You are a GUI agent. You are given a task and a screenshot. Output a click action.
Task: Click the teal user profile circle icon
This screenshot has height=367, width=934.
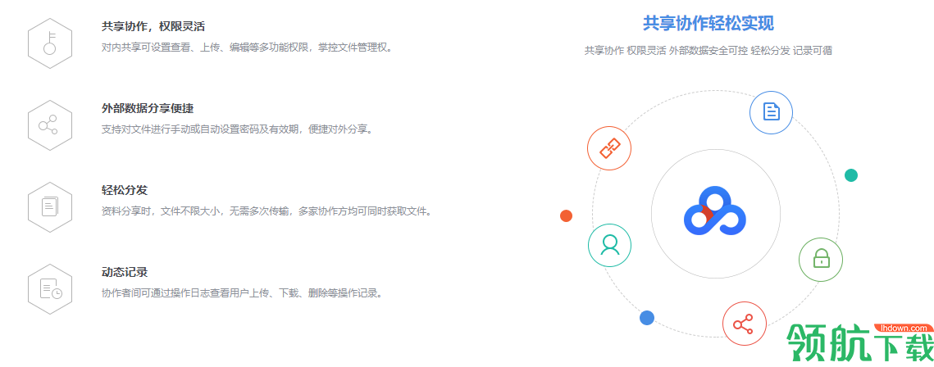point(609,244)
